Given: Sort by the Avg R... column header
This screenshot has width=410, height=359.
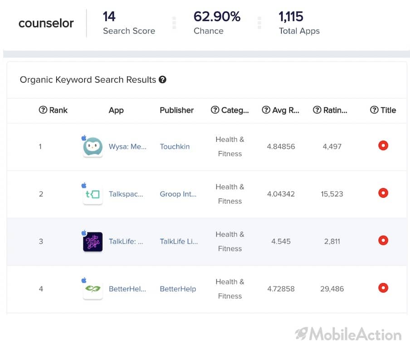Looking at the screenshot, I should pyautogui.click(x=286, y=110).
